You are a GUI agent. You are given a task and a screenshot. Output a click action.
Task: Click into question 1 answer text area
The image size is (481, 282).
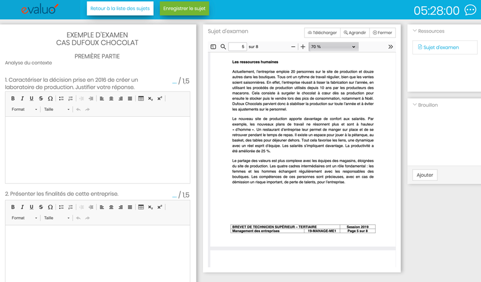coord(98,150)
